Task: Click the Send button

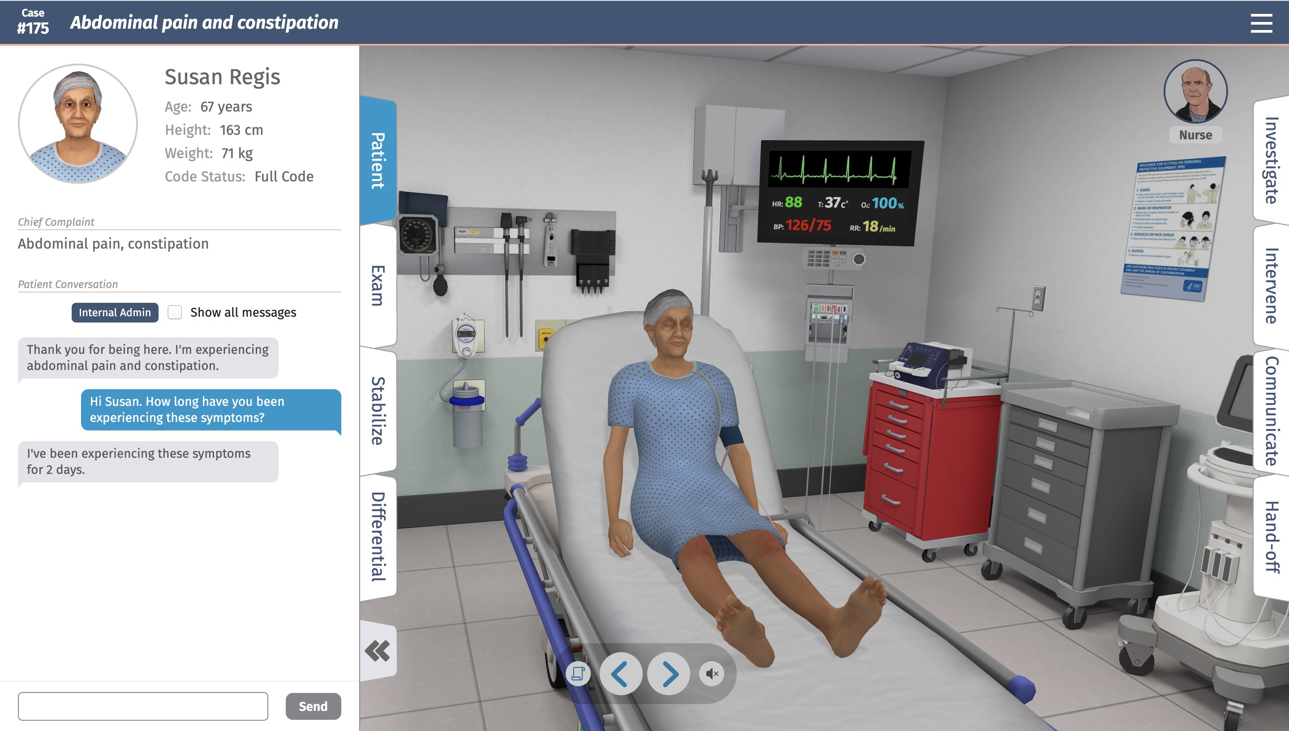Action: [314, 705]
